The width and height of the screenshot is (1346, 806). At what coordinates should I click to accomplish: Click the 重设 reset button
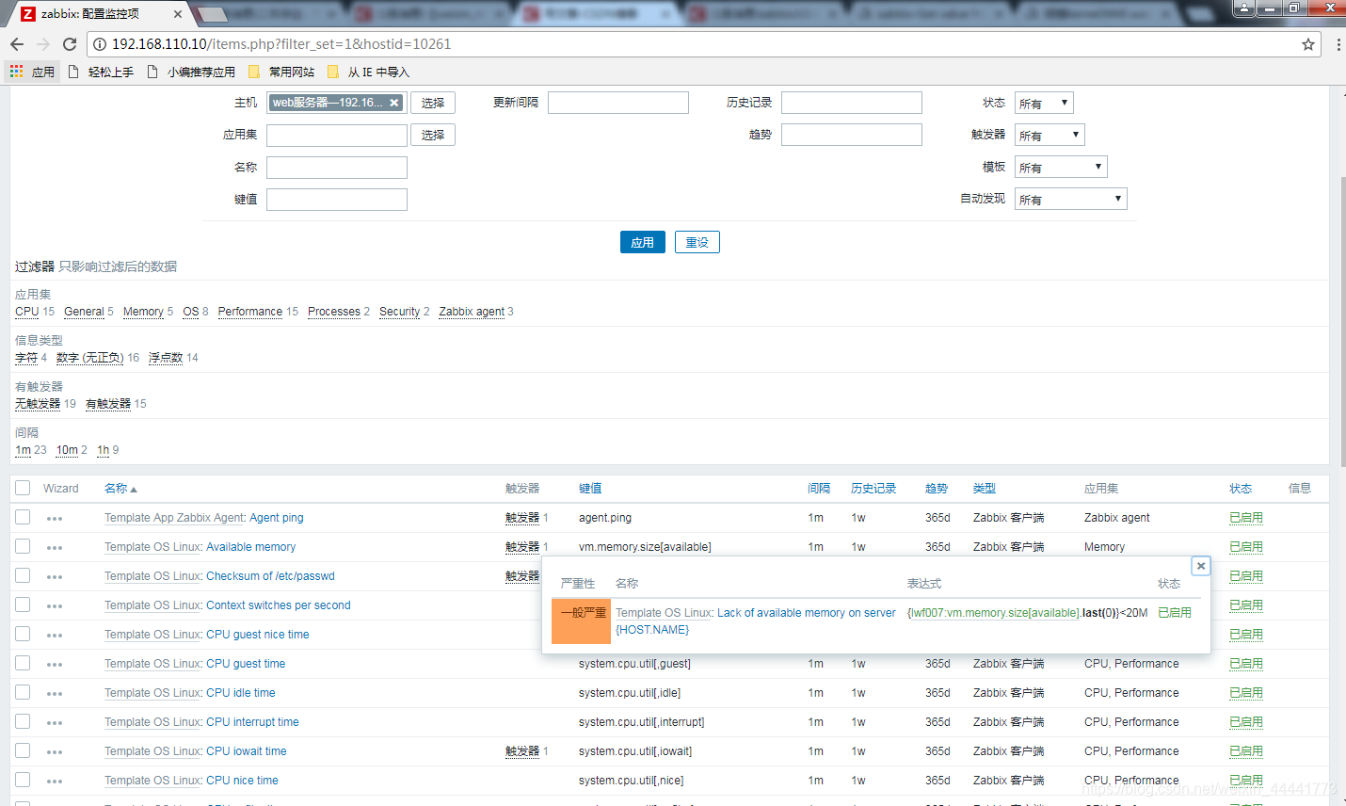[697, 242]
